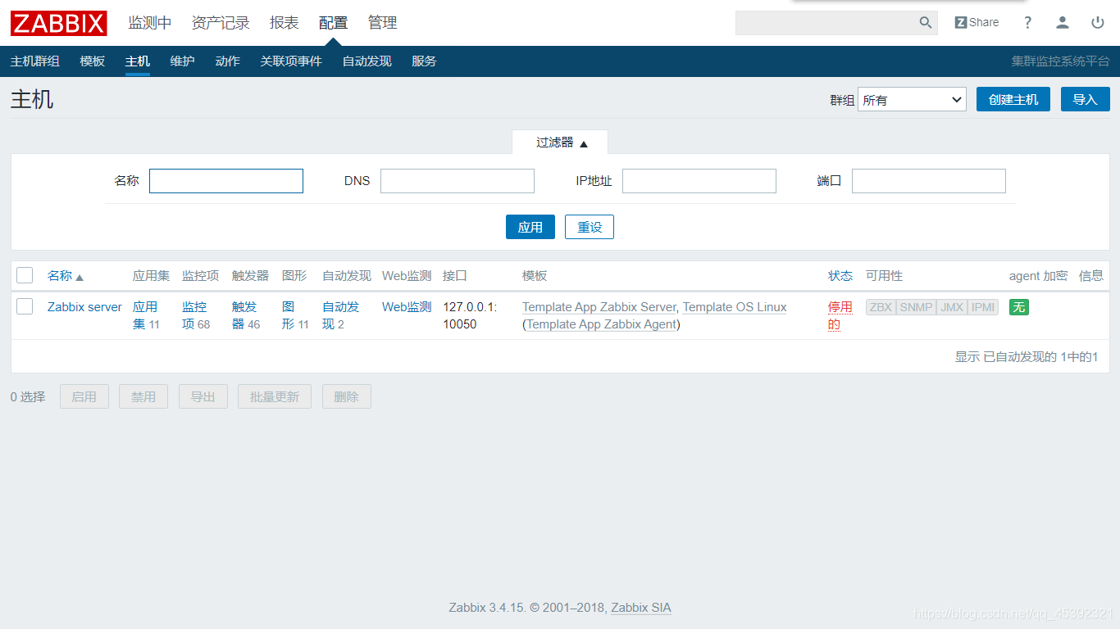
Task: Click the 集群监控系统平台 label
Action: point(1060,61)
